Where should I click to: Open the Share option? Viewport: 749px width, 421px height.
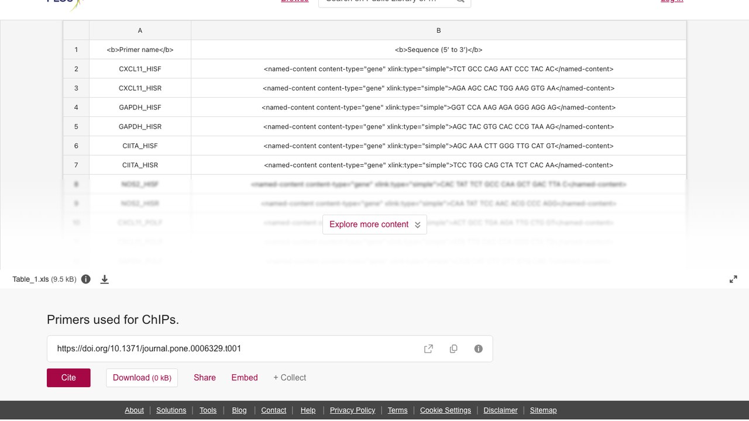205,378
